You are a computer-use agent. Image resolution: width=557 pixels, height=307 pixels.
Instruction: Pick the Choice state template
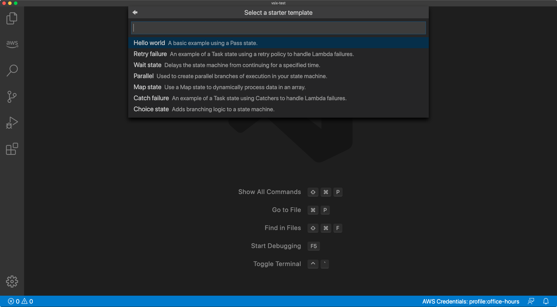pos(278,109)
